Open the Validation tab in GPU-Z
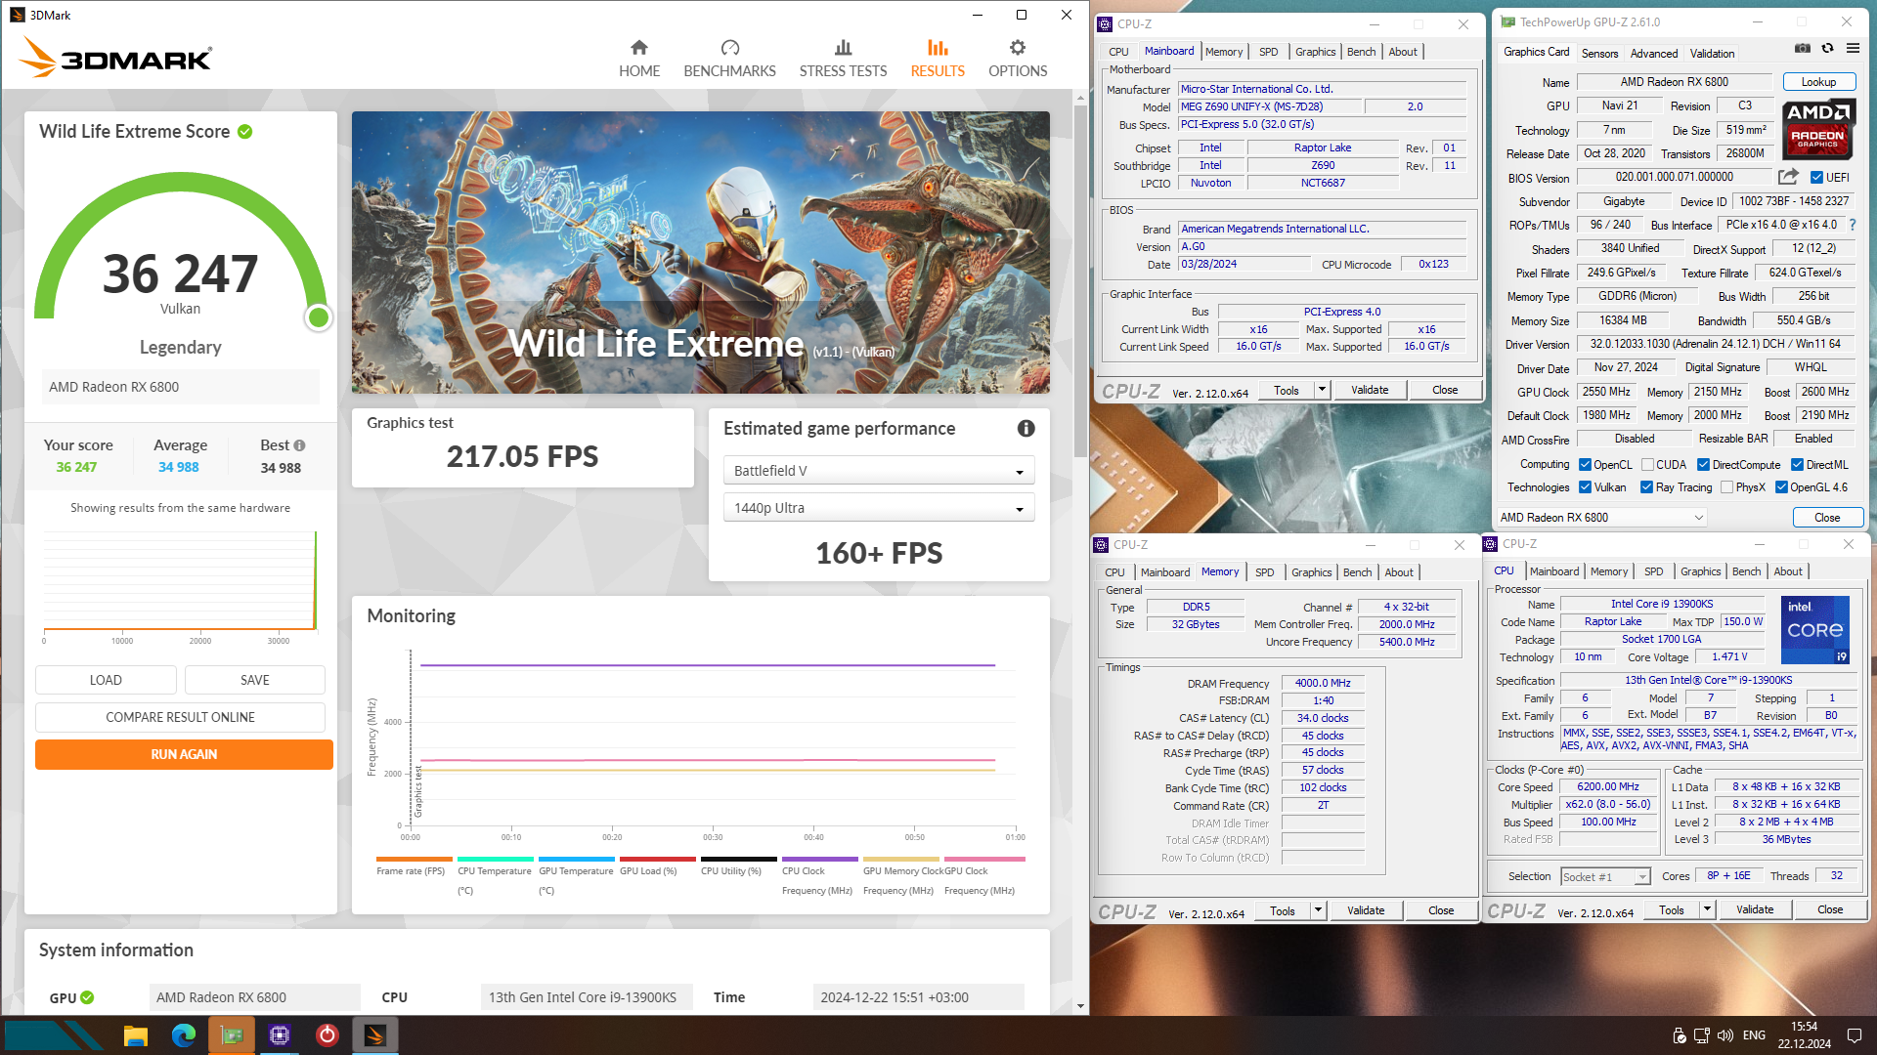Screen dimensions: 1877x1055 (x=1712, y=54)
